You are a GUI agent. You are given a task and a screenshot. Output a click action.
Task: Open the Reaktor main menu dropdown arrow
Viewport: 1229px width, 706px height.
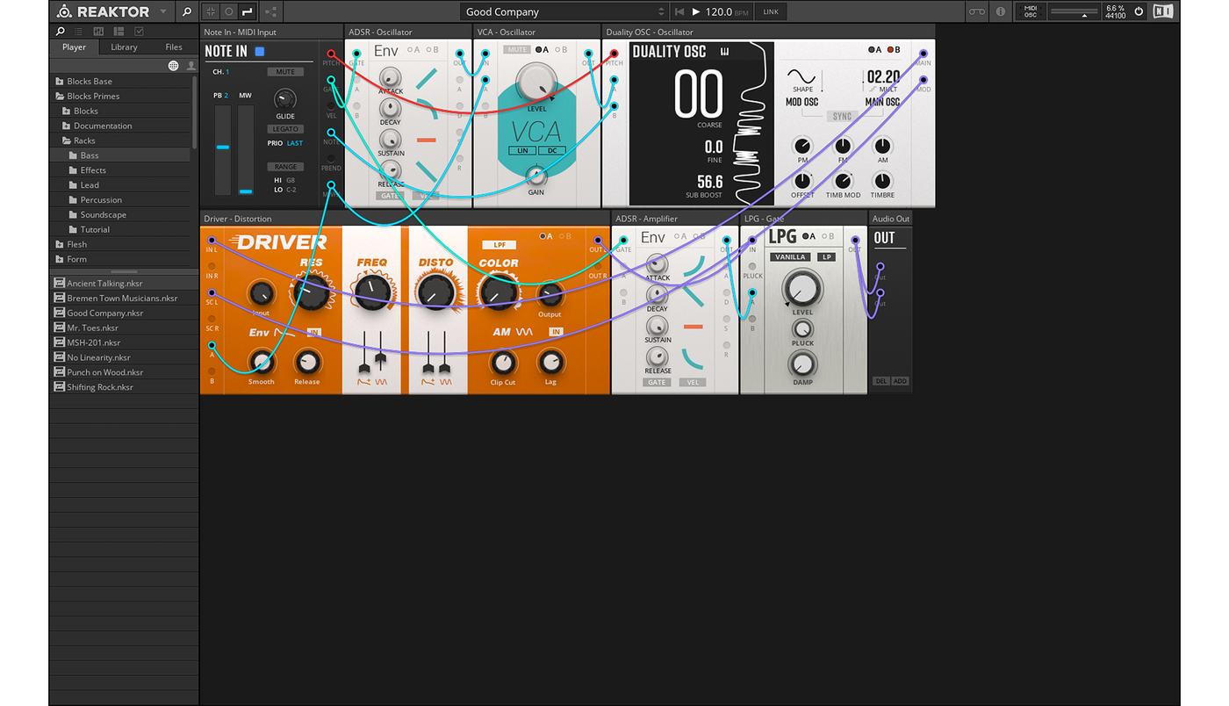[x=163, y=12]
